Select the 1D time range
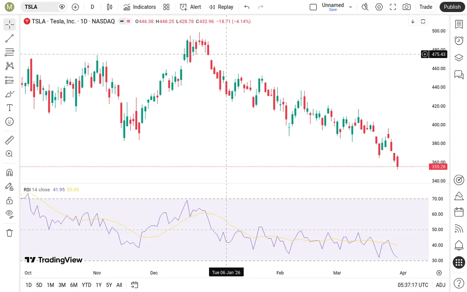The height and width of the screenshot is (292, 467). click(x=28, y=285)
